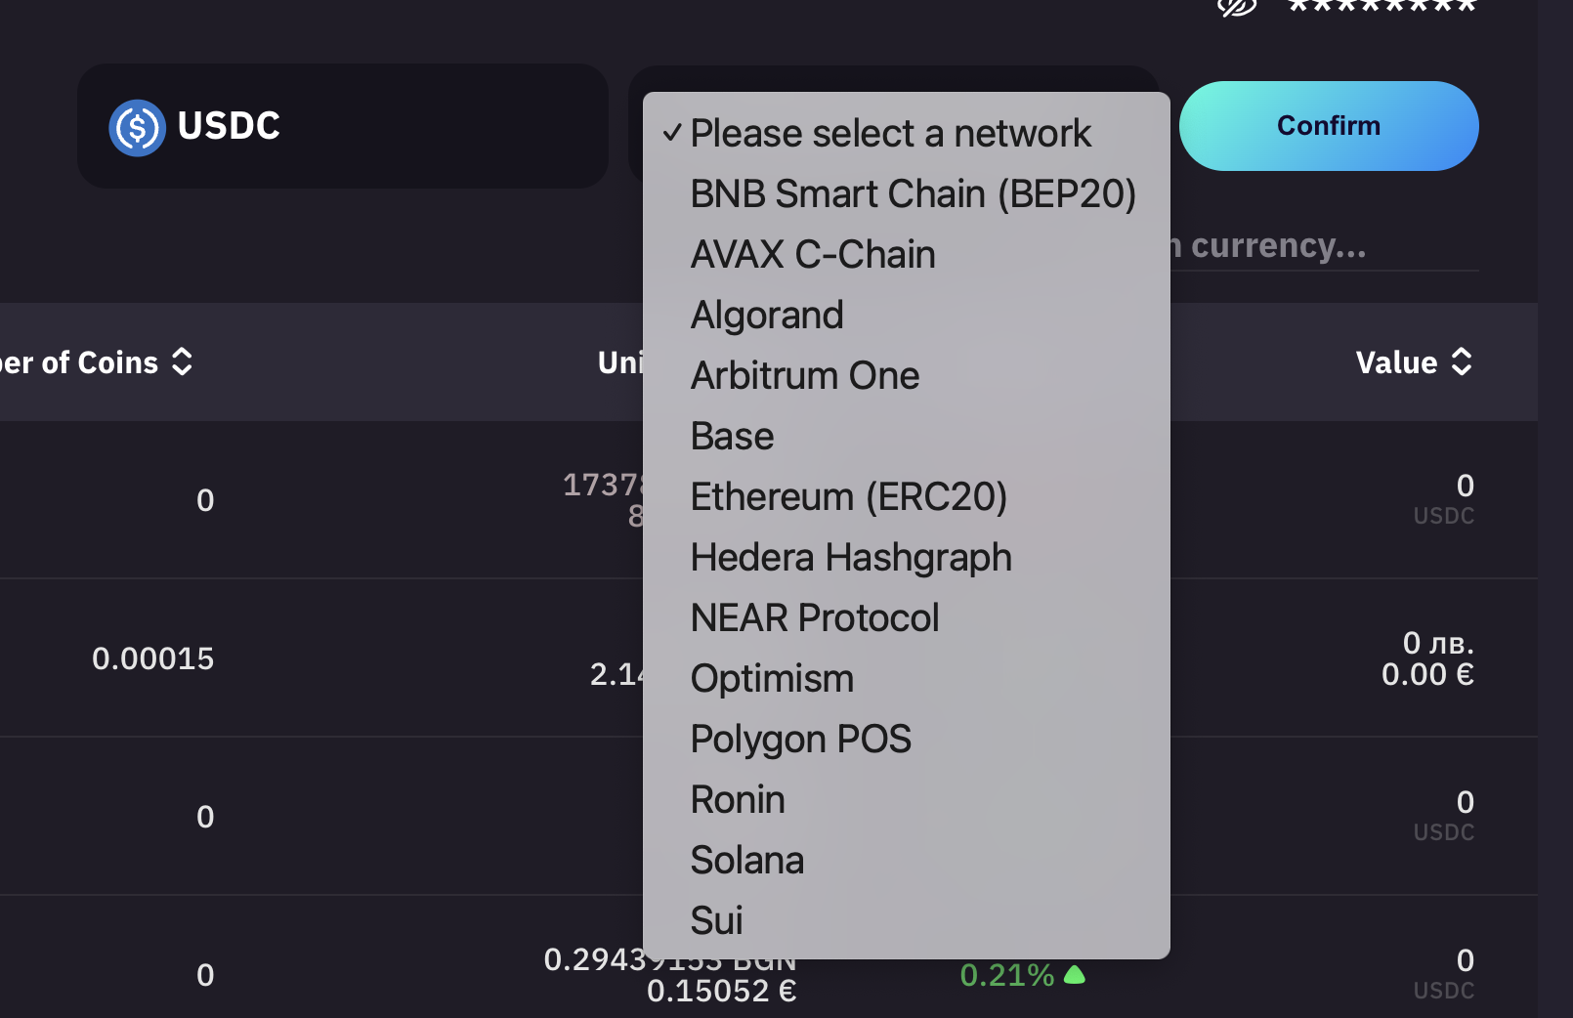1573x1018 pixels.
Task: Select the checked 'Please select a network' placeholder
Action: pyautogui.click(x=890, y=134)
